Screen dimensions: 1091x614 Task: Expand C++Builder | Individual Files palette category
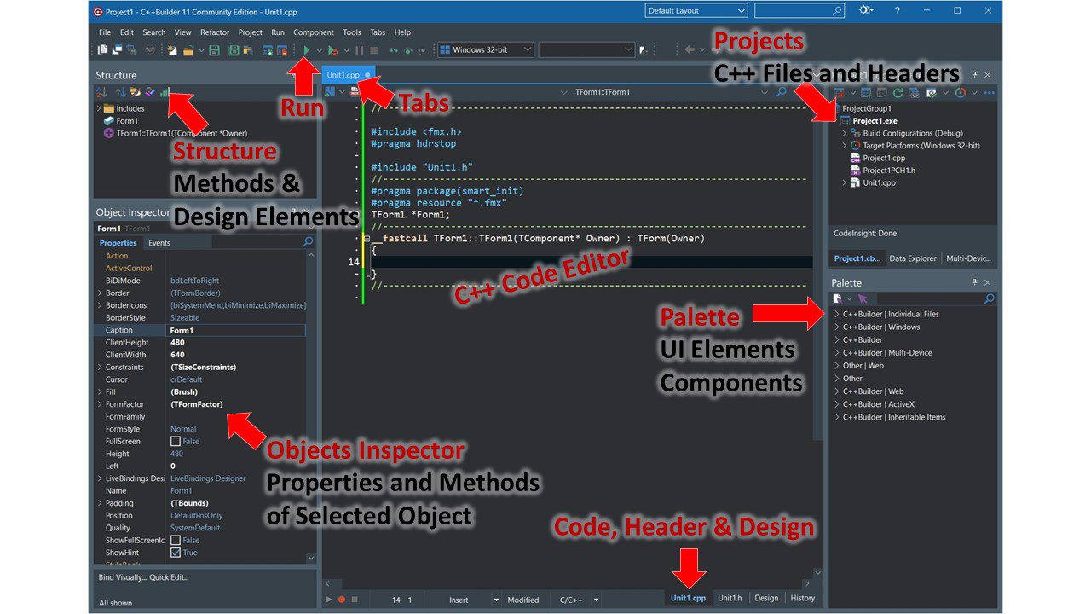point(837,314)
